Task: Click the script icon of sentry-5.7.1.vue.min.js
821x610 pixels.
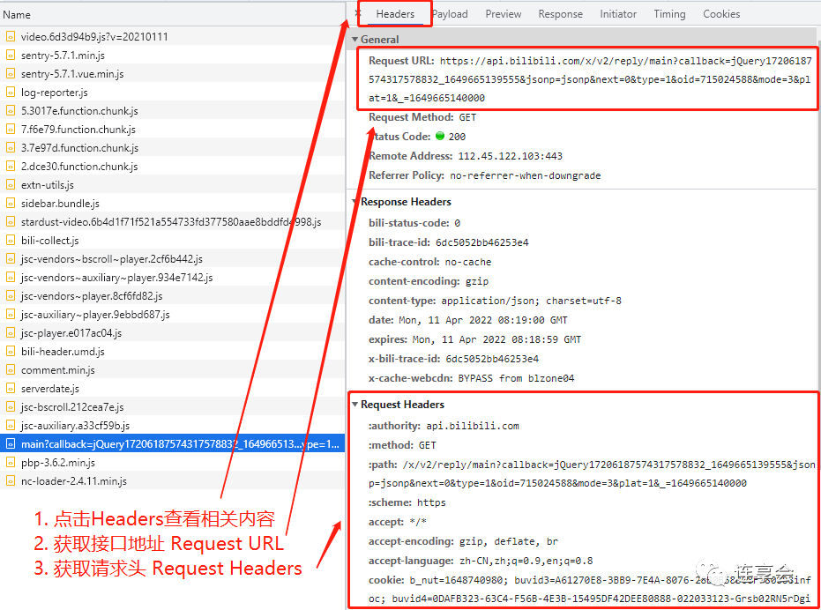Action: pos(10,74)
